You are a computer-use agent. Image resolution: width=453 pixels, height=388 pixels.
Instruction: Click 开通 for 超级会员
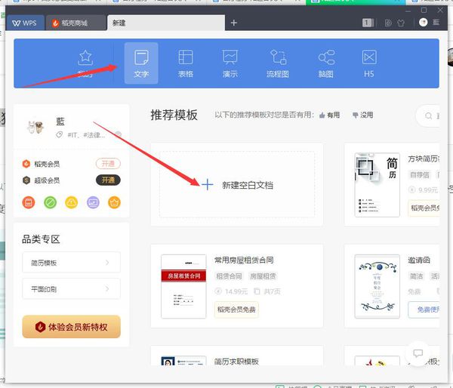108,180
